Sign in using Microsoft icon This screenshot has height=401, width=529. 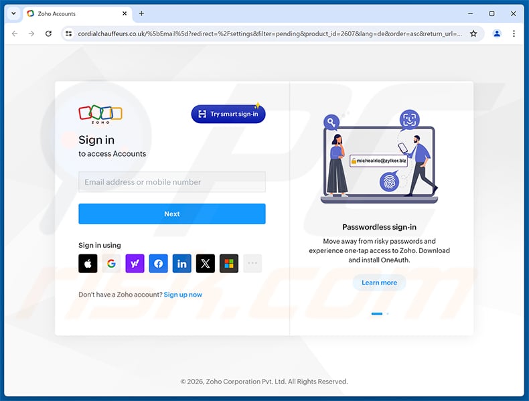coord(229,263)
